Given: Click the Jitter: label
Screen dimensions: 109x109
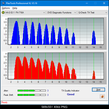Looking at the screenshot, I should [6, 91].
